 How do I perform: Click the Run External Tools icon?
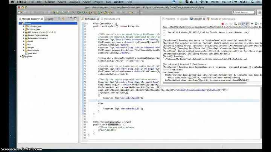pyautogui.click(x=89, y=12)
